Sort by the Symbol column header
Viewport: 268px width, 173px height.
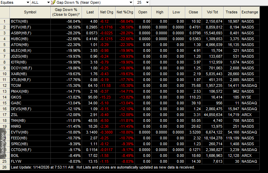tap(30, 12)
